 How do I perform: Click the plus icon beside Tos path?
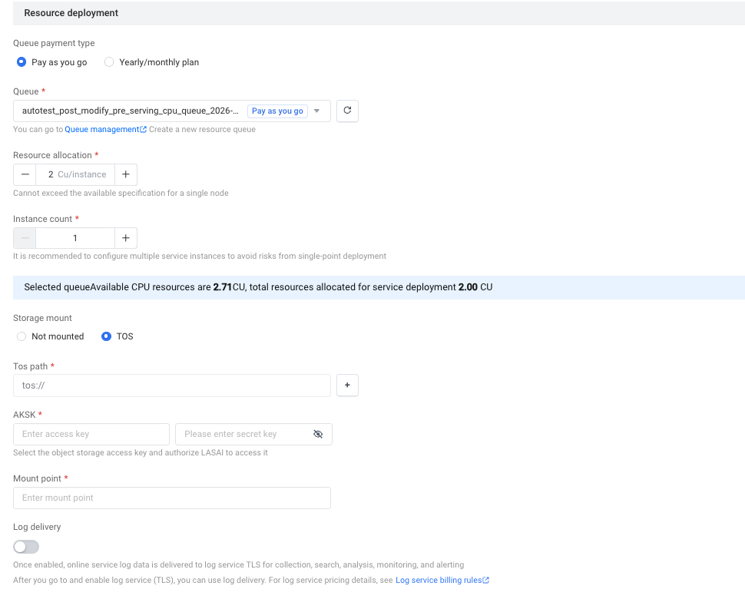tap(347, 386)
